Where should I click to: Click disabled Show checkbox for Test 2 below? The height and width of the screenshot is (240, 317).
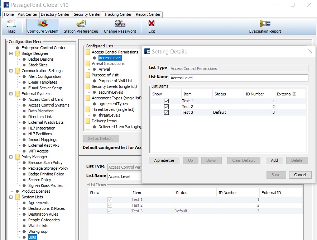tap(110, 205)
